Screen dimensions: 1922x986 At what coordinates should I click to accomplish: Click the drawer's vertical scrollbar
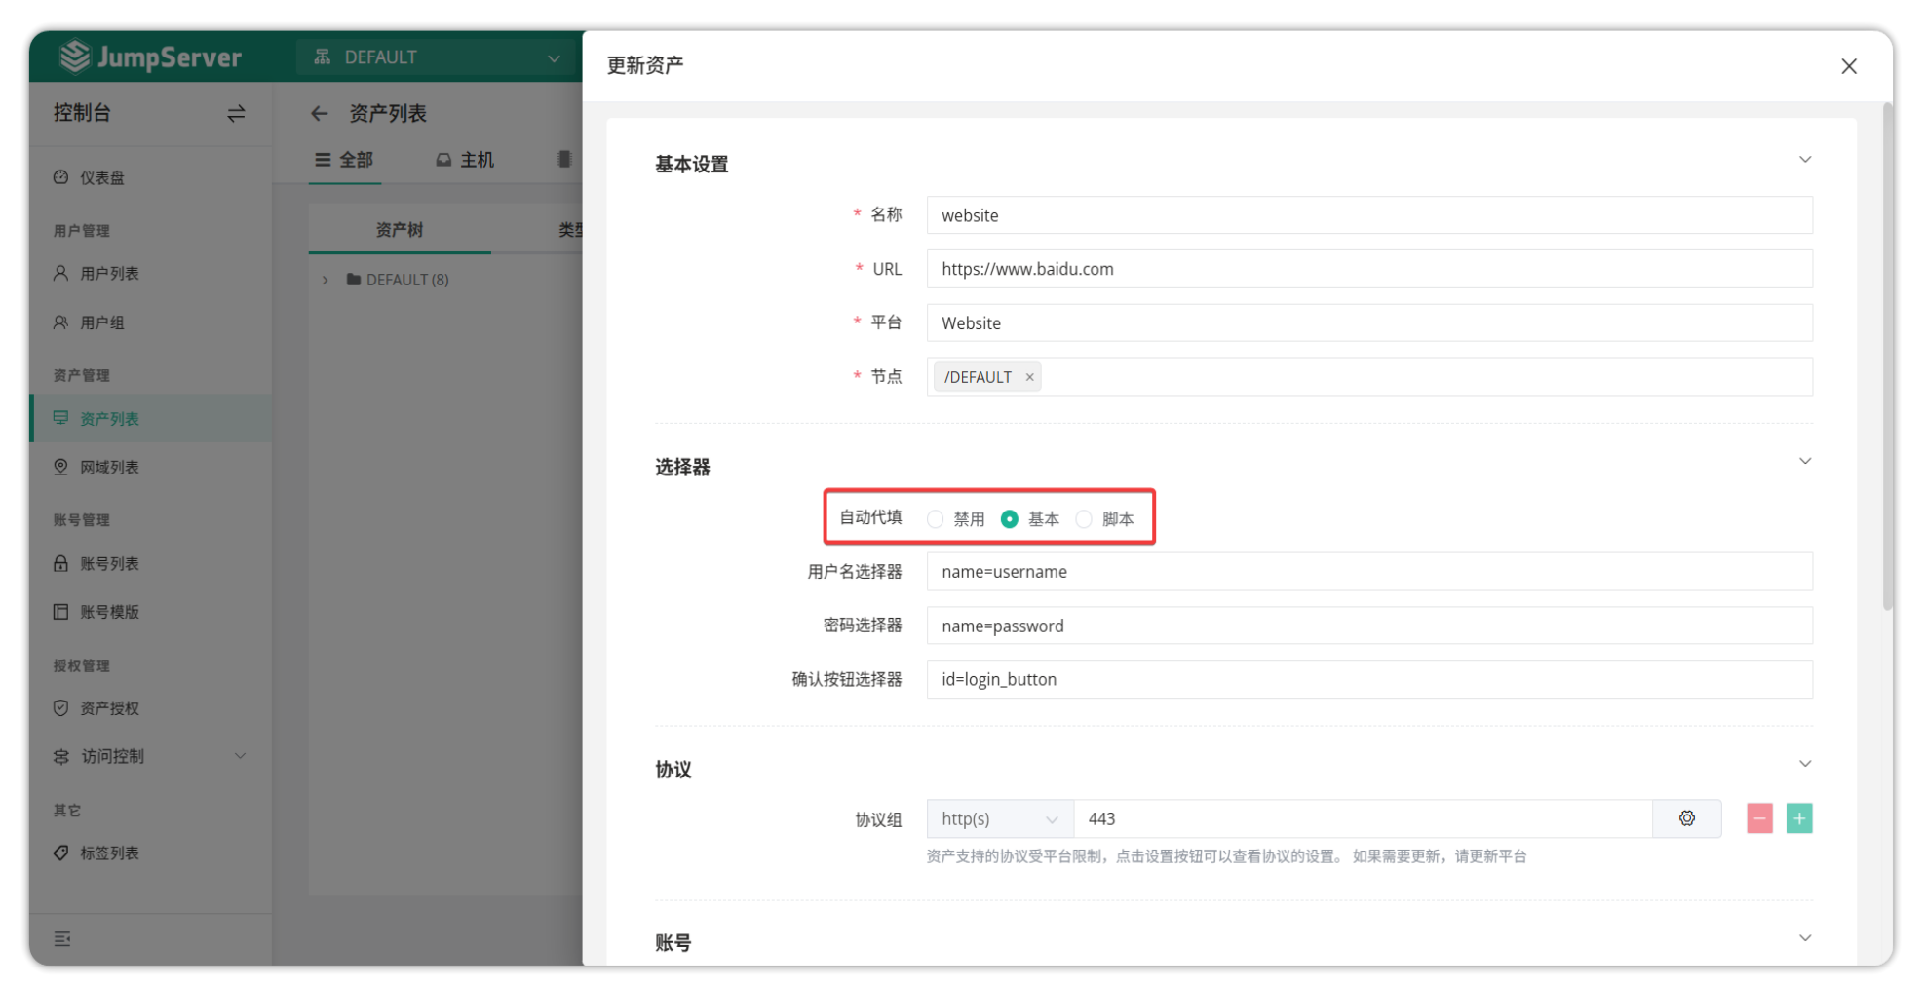[x=1887, y=357]
